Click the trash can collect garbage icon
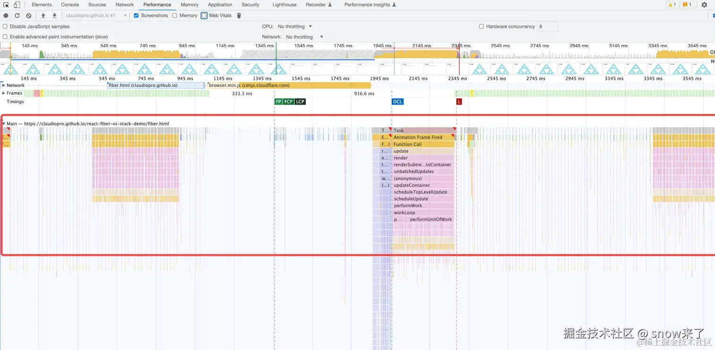 pos(239,16)
